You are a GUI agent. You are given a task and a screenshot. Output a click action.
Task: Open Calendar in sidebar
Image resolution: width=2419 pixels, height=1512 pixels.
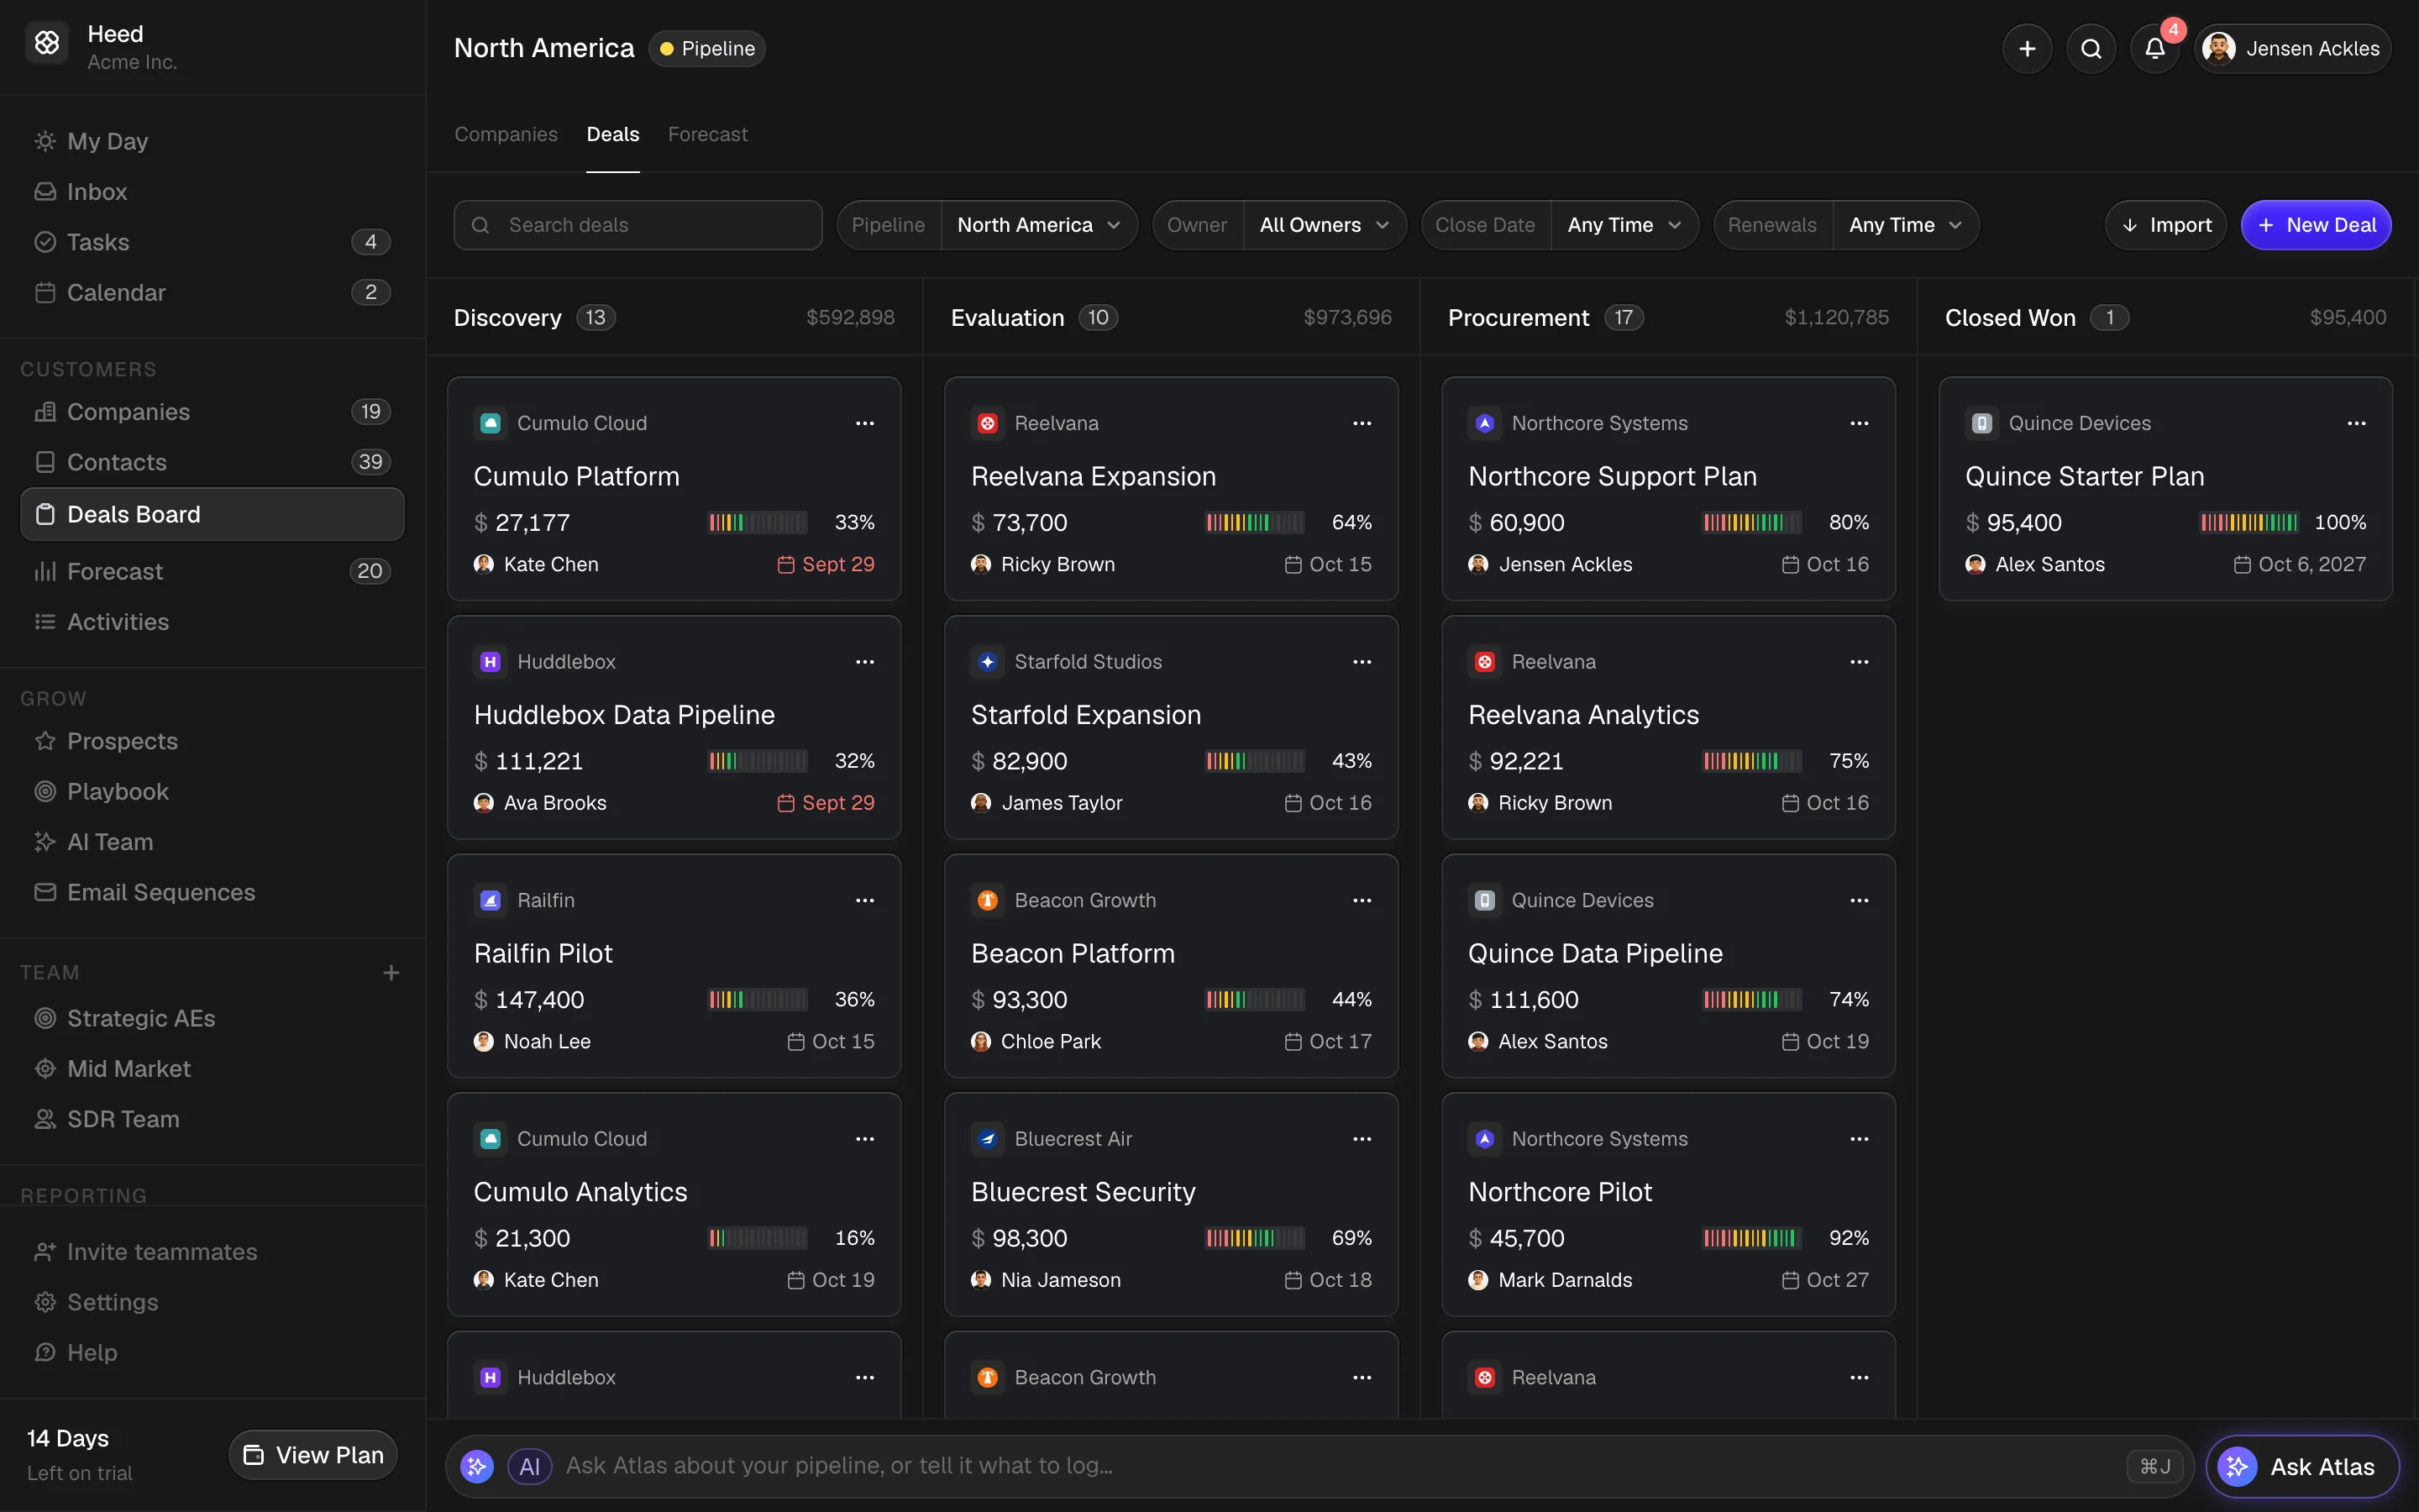212,292
